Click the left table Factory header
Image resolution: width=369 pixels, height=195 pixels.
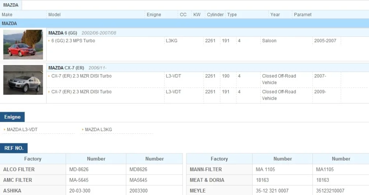(x=33, y=159)
